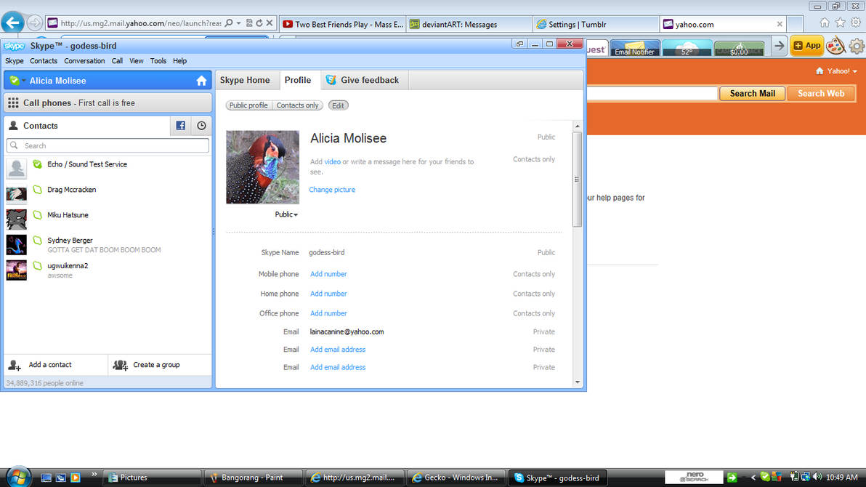Screen dimensions: 866x487
Task: Switch to the Settings | Tumblr tab
Action: click(x=596, y=24)
